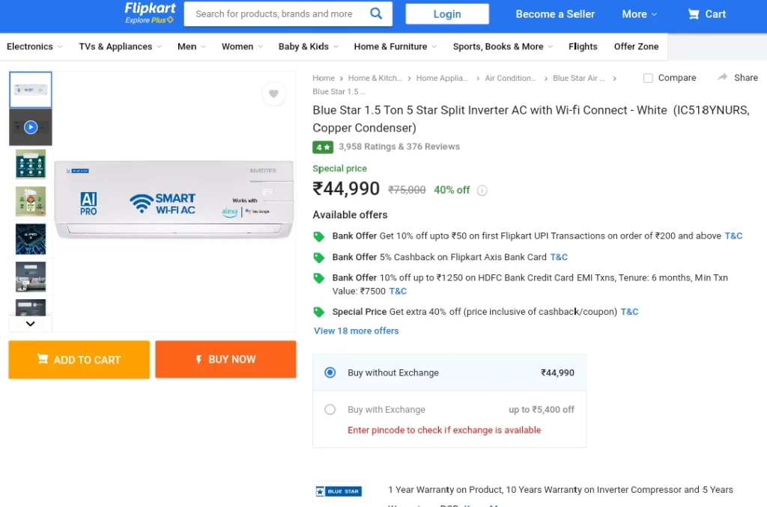Go to Home breadcrumb
Image resolution: width=767 pixels, height=507 pixels.
[324, 79]
